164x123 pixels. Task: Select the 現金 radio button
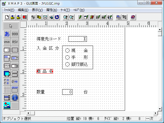coord(67,50)
